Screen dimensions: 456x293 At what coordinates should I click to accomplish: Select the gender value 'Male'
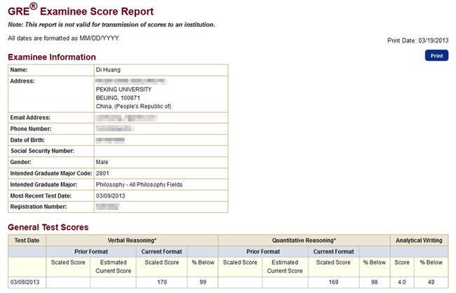click(102, 162)
